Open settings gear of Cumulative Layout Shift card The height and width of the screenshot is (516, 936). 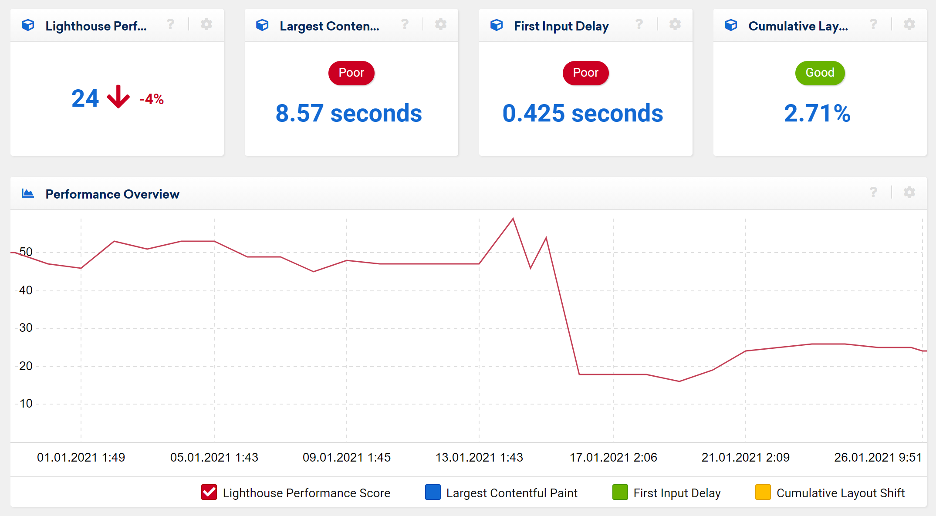(x=909, y=24)
